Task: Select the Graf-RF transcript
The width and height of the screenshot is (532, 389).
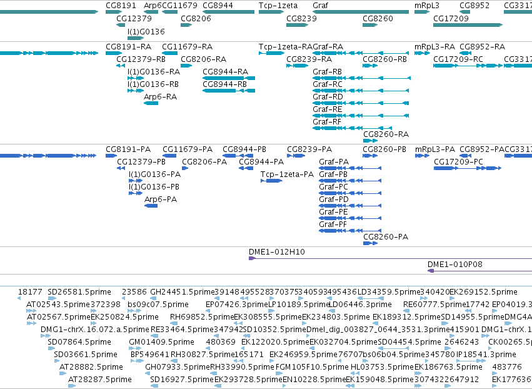Action: pos(352,128)
